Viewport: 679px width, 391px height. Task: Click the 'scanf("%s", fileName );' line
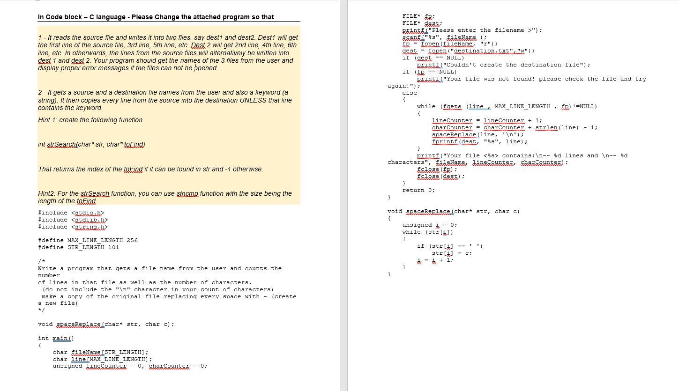444,37
